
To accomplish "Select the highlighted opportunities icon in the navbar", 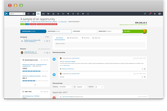I will (38, 14).
